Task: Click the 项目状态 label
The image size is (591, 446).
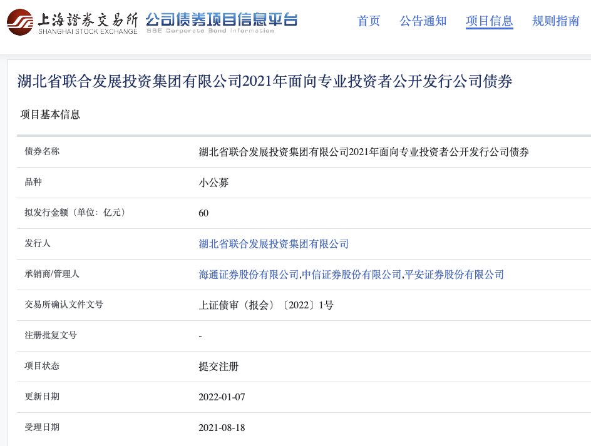Action: point(42,366)
